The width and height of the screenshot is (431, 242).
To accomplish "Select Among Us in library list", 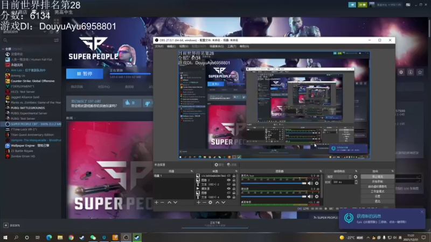I will 18,75.
